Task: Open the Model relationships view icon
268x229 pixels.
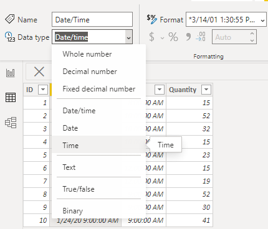Action: (x=11, y=123)
